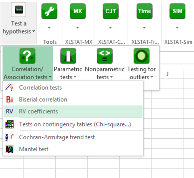The height and width of the screenshot is (178, 194).
Task: Click the purple RV icon
Action: (x=10, y=111)
